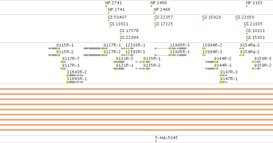Open the 12393R-1 transcript feature
Screen dimensions: 273x143
point(128,48)
